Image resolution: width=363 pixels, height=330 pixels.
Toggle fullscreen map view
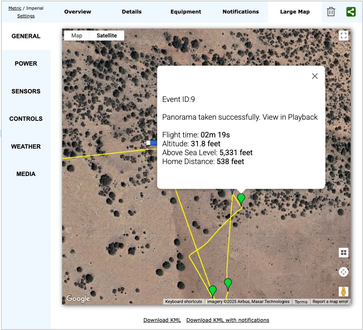coord(343,36)
